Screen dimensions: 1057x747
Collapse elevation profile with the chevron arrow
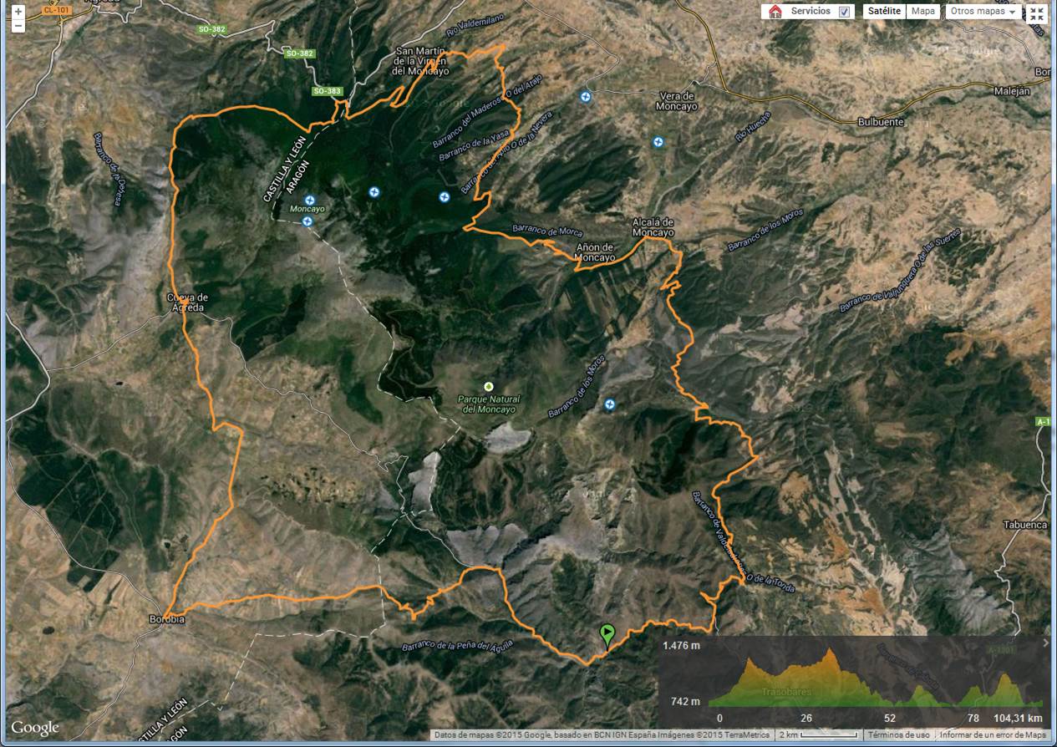coord(1045,643)
